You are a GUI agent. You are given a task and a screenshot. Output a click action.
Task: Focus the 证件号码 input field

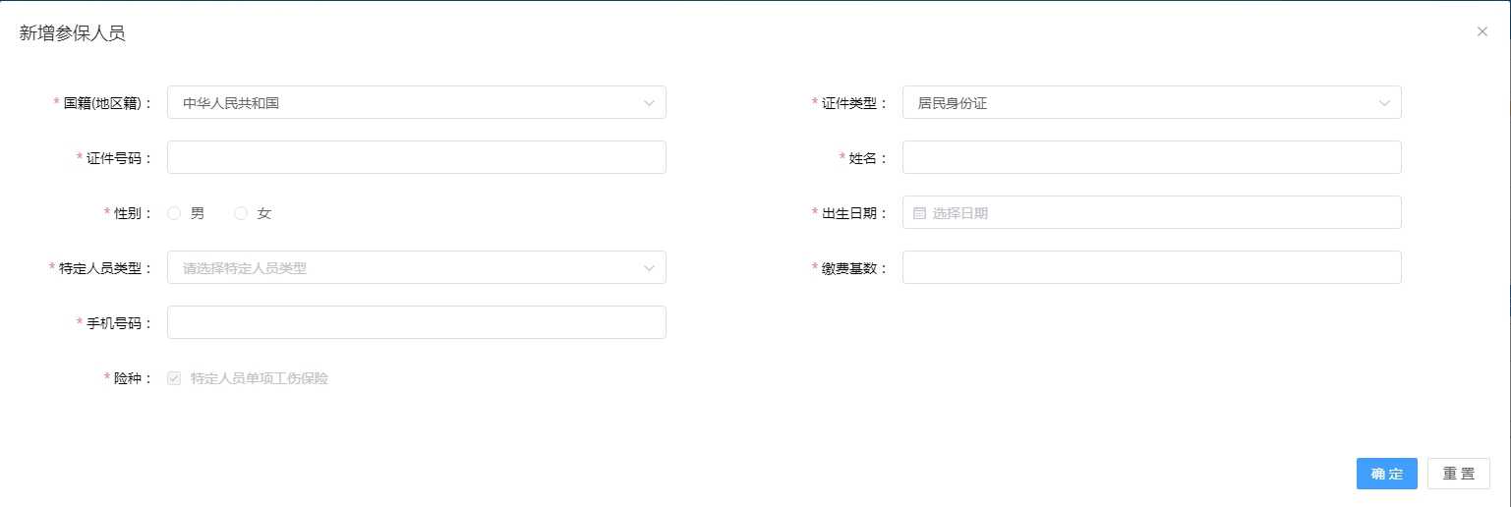point(416,157)
